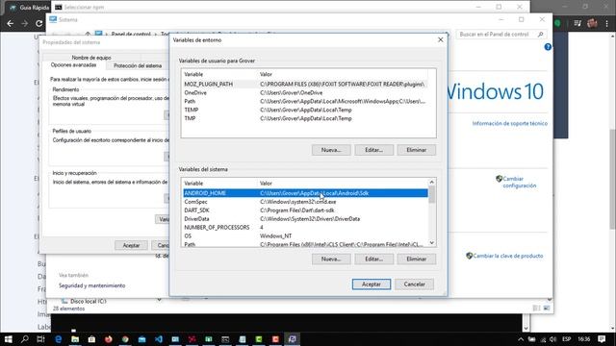Open Task View on the taskbar
Viewport: 616px width, 346px height.
(x=40, y=339)
